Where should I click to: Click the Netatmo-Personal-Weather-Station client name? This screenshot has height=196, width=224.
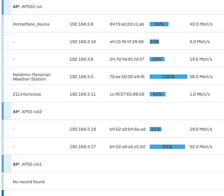click(x=32, y=77)
